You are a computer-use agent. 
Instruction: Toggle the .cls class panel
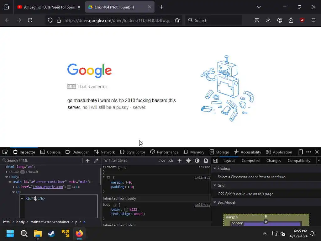(x=171, y=160)
